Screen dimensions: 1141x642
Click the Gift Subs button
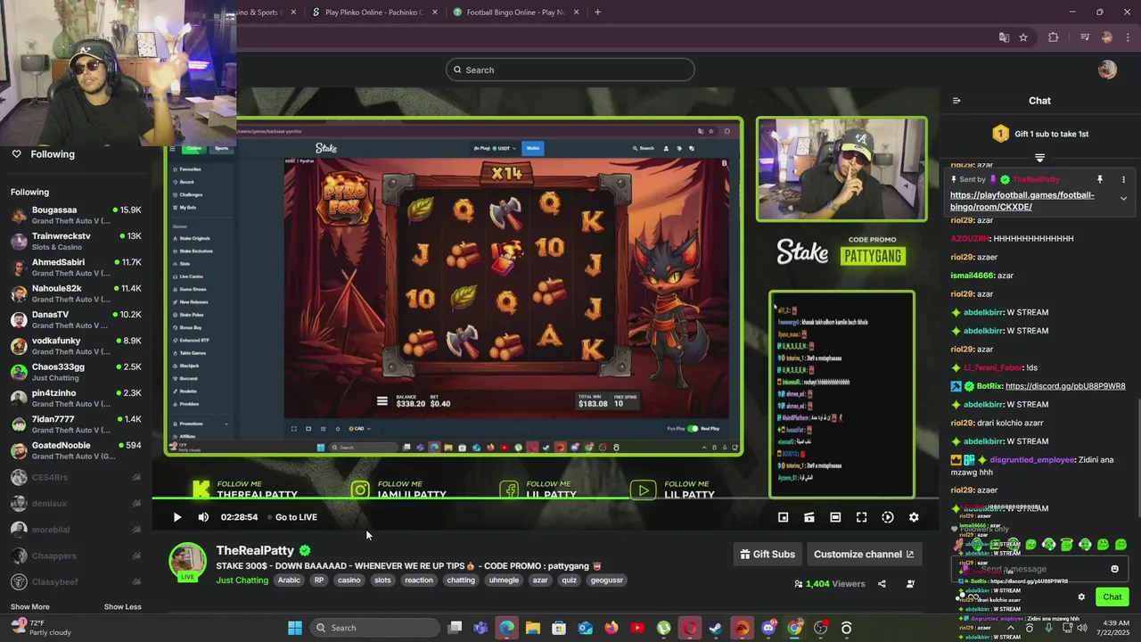tap(767, 555)
